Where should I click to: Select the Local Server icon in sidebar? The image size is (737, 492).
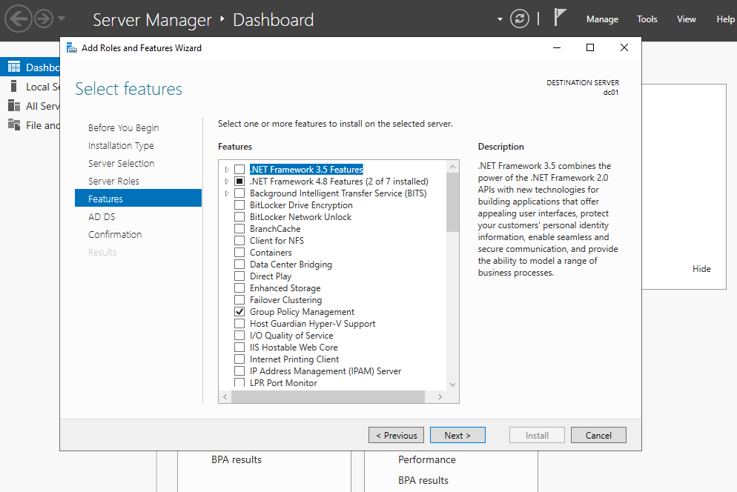[13, 87]
